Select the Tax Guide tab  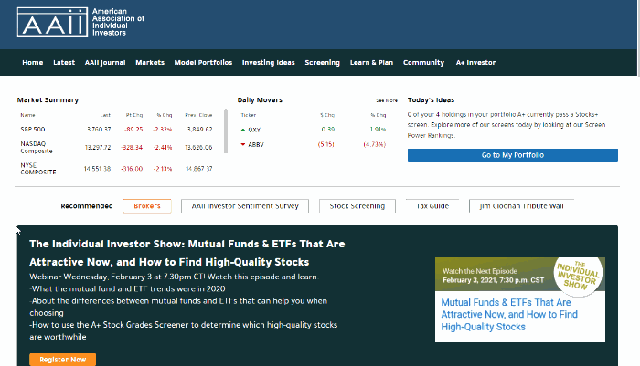pyautogui.click(x=432, y=206)
